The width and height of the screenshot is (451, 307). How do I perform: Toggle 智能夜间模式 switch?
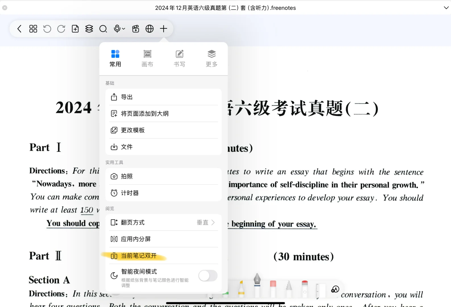208,276
